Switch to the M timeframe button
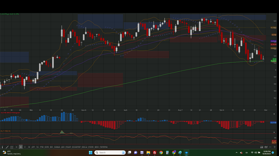Viewport: 279px width, 156px height. pyautogui.click(x=29, y=147)
